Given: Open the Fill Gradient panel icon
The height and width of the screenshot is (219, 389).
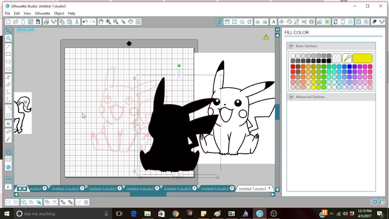Looking at the screenshot, I should pyautogui.click(x=227, y=22).
